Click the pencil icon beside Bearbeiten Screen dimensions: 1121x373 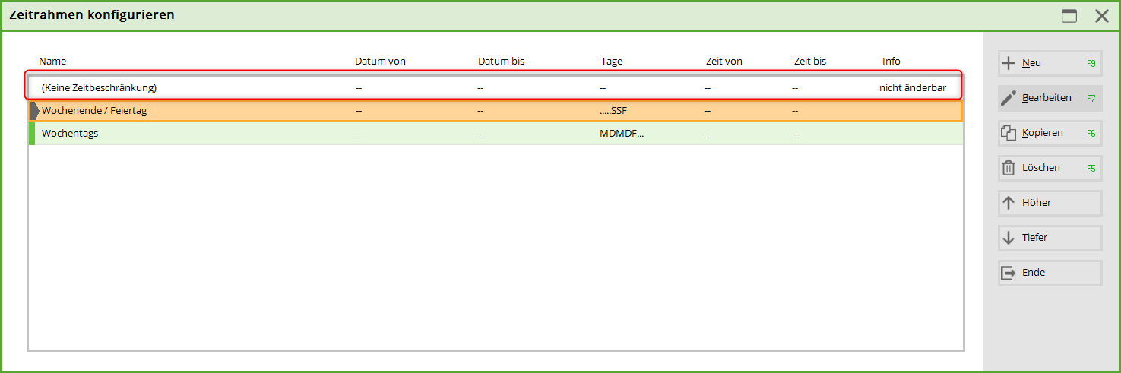click(x=1009, y=98)
